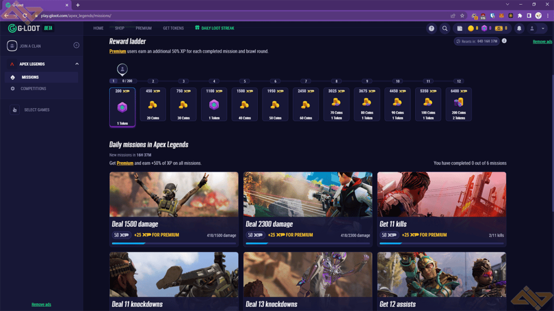Open the site search magnifier
Image resolution: width=554 pixels, height=311 pixels.
pyautogui.click(x=445, y=28)
